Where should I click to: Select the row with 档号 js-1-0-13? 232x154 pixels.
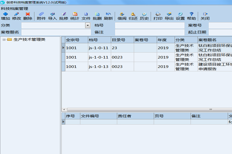pyautogui.click(x=99, y=67)
